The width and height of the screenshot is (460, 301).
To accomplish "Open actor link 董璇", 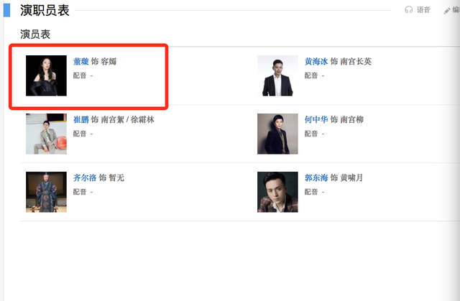I will click(x=80, y=62).
